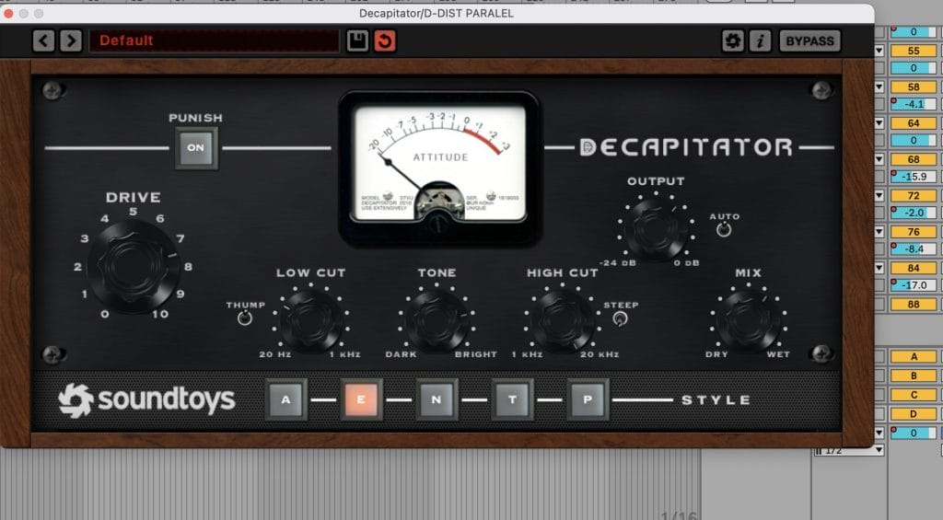Click the Soundtoys logo
The image size is (943, 520).
[146, 399]
